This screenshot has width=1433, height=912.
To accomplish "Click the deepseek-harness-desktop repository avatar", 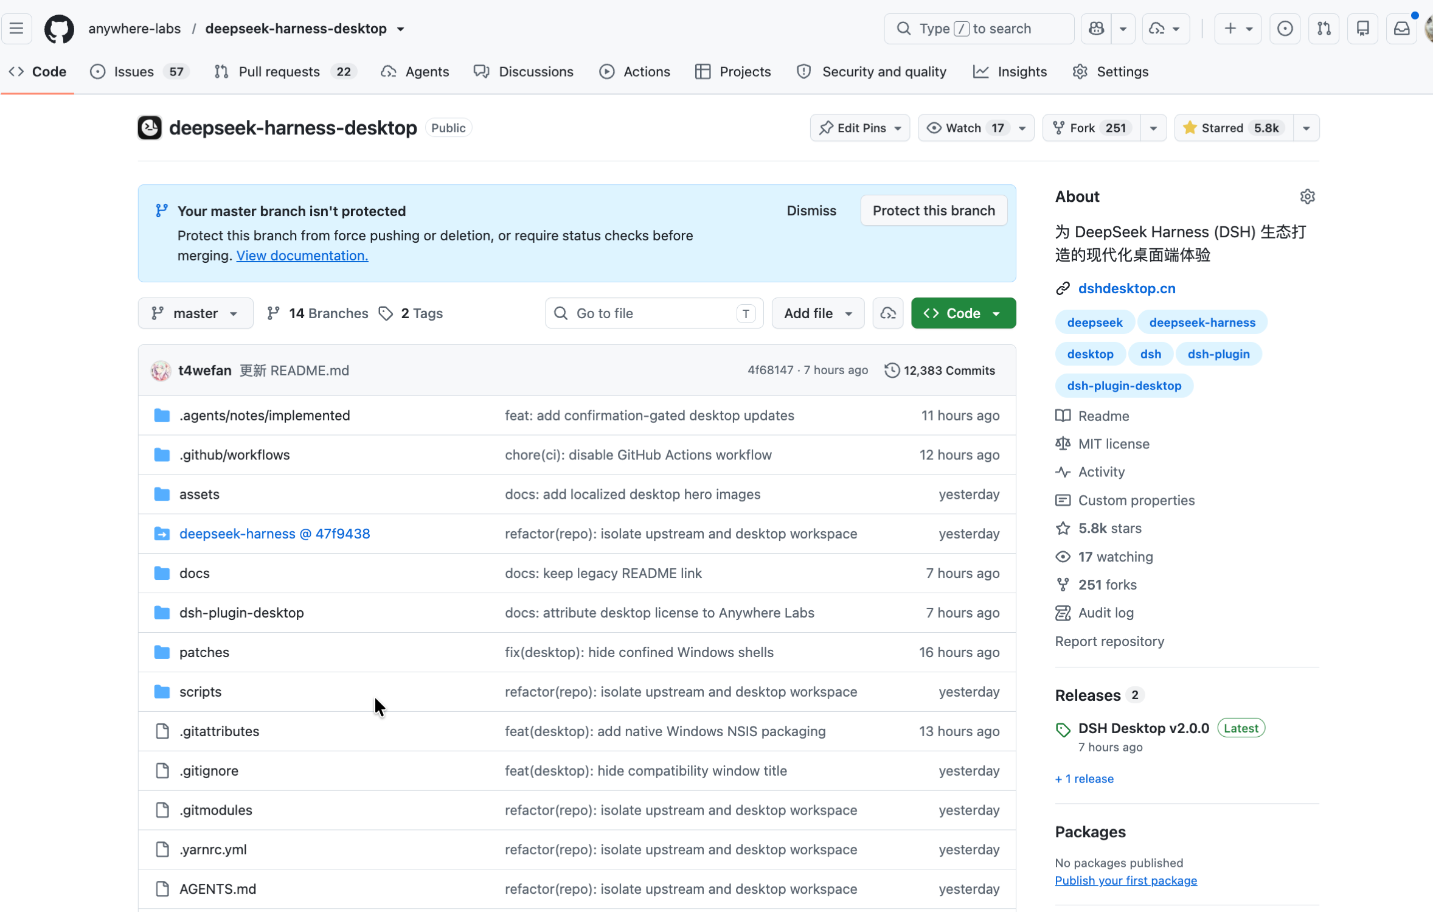I will (150, 128).
